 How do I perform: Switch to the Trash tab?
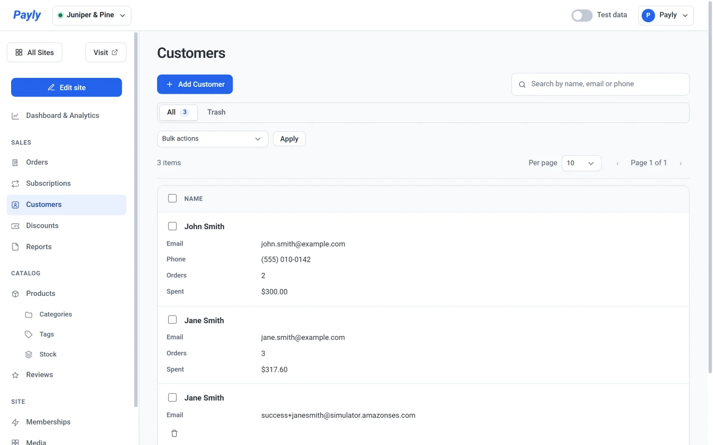(216, 112)
